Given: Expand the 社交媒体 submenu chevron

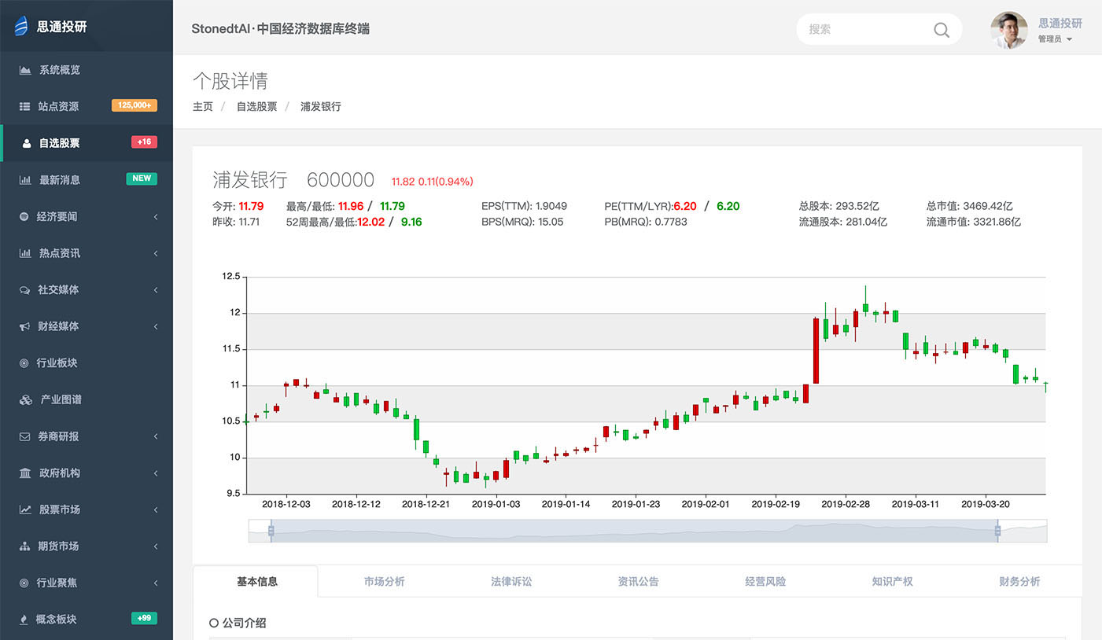Looking at the screenshot, I should (156, 290).
